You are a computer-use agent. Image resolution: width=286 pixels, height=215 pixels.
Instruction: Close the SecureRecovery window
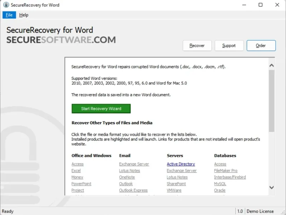click(x=277, y=5)
